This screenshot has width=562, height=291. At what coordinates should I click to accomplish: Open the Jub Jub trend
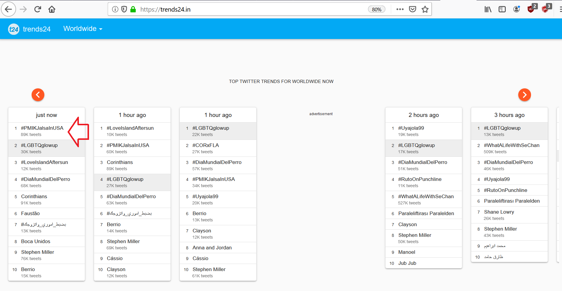point(407,263)
